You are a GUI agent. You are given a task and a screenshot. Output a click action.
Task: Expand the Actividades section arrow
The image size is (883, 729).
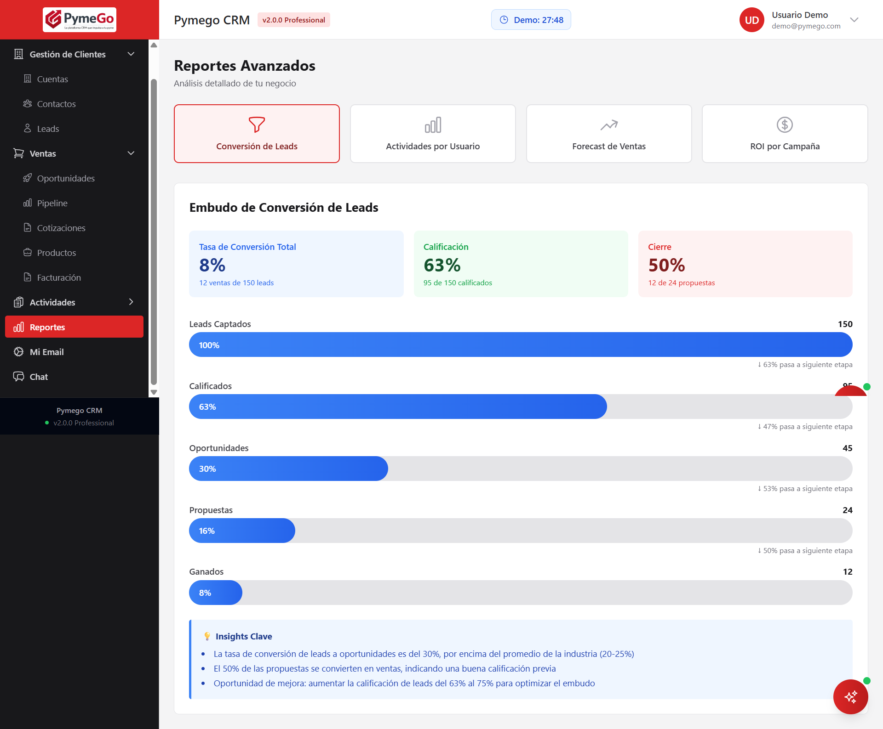pos(131,302)
